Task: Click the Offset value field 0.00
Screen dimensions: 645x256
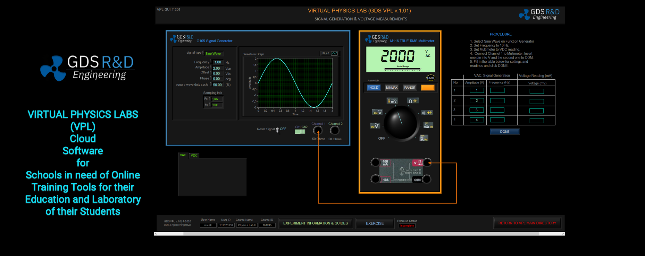Action: pyautogui.click(x=217, y=73)
